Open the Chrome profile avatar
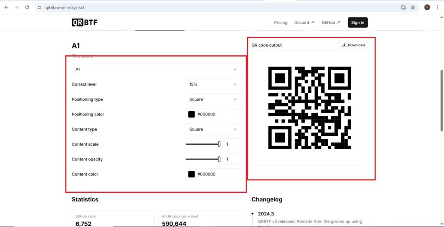 click(427, 8)
